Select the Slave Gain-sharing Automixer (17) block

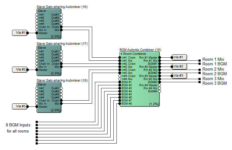coord(49,60)
